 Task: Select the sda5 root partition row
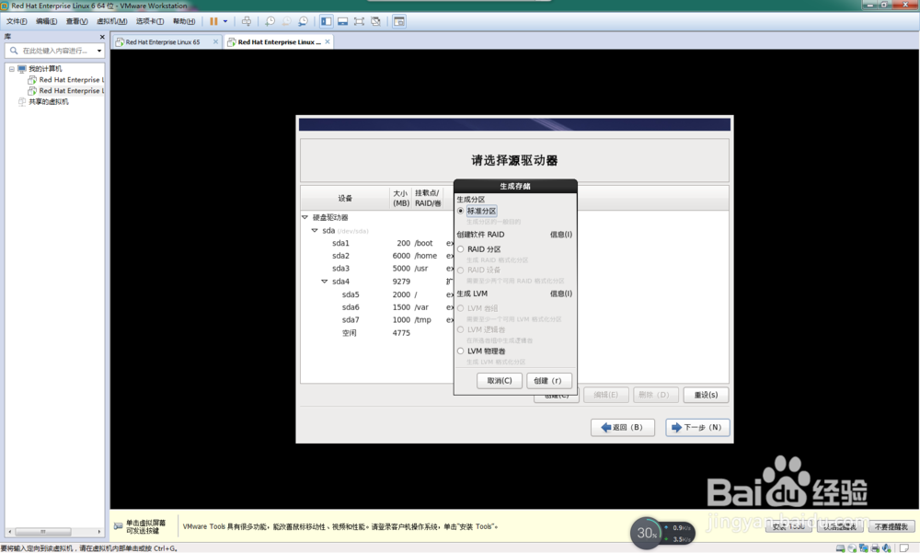(x=378, y=294)
